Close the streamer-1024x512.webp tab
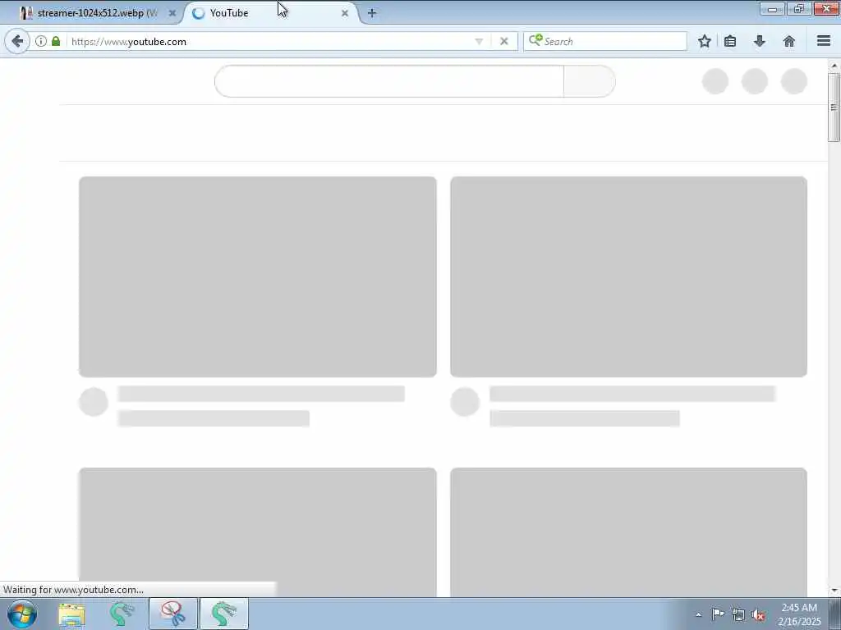 pos(172,13)
